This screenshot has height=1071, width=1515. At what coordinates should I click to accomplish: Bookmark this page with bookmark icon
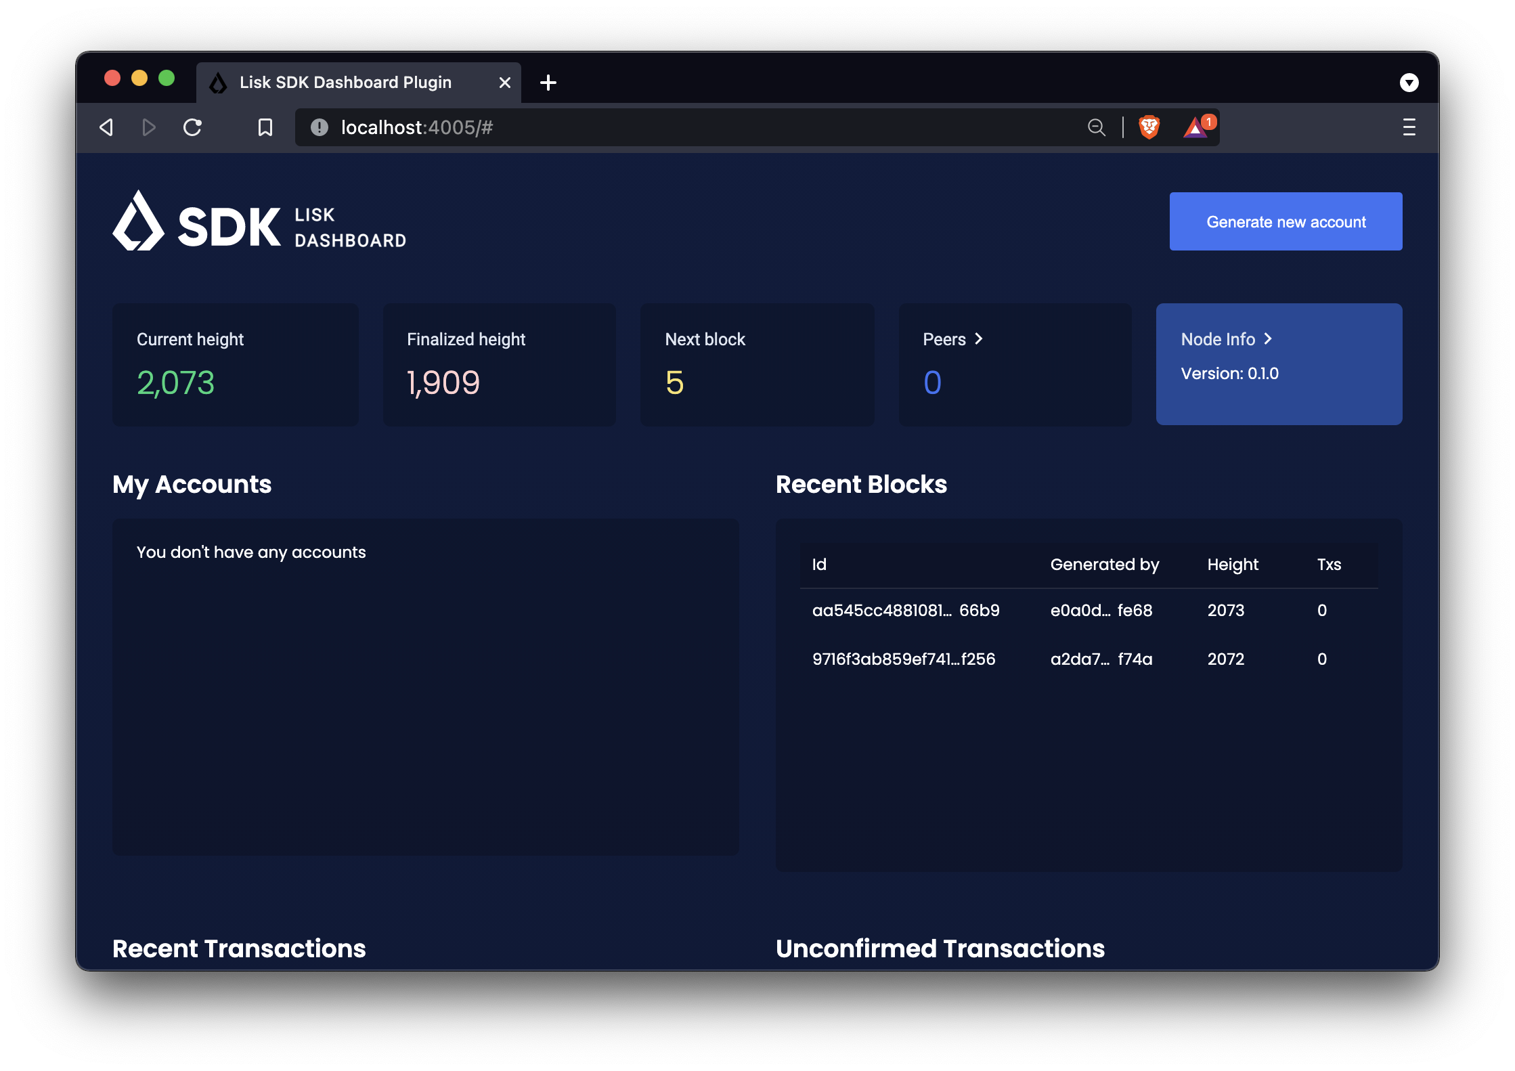tap(265, 127)
